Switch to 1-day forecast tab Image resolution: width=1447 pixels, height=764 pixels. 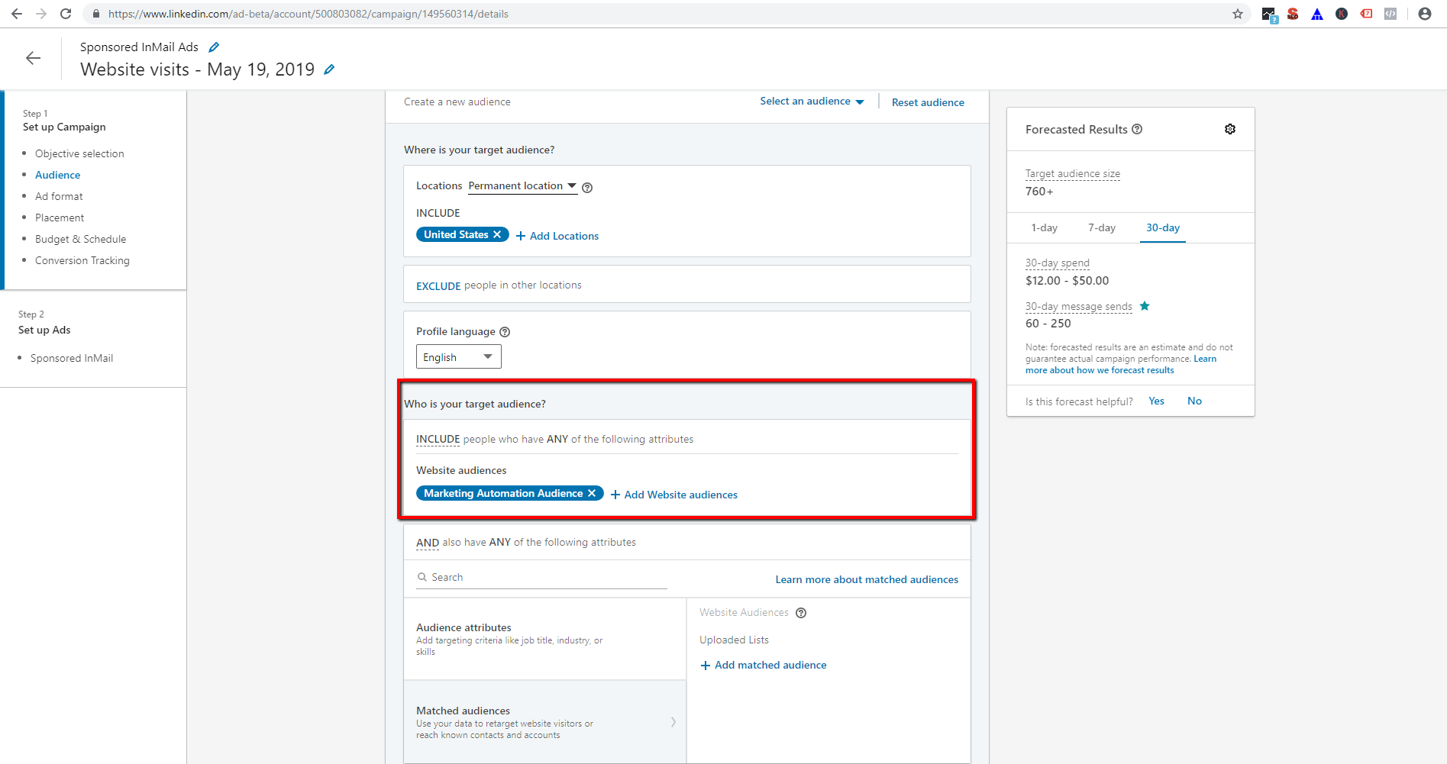coord(1045,227)
